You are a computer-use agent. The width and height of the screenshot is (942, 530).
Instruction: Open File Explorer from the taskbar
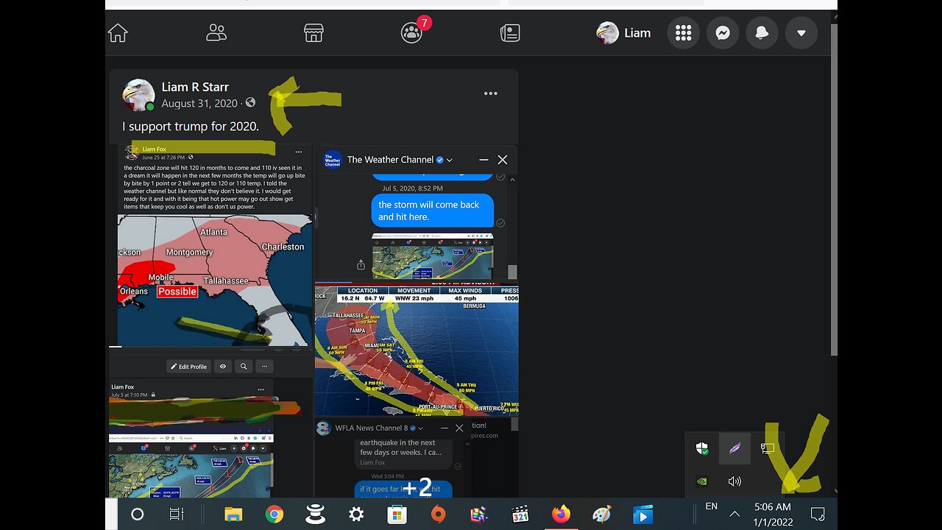click(233, 514)
